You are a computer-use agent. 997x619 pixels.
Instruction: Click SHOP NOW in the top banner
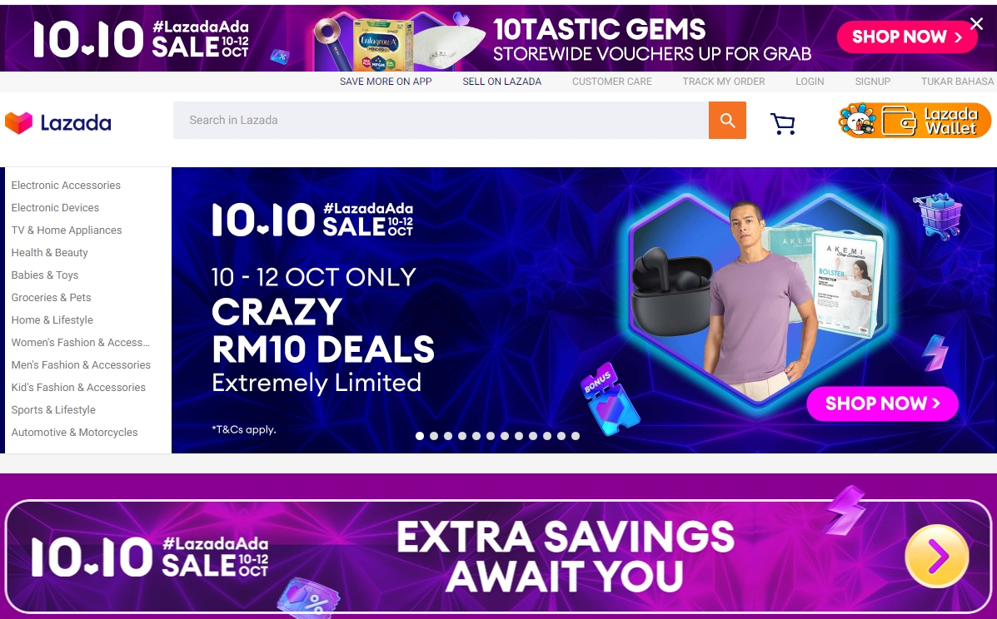click(x=907, y=37)
